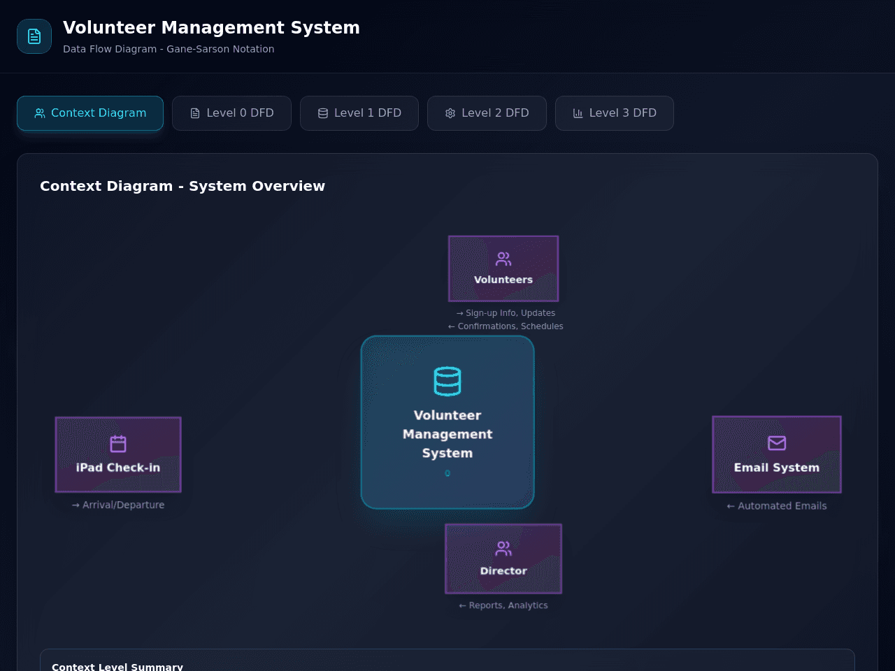Click the database icon in the Level 1 DFD tab

323,113
